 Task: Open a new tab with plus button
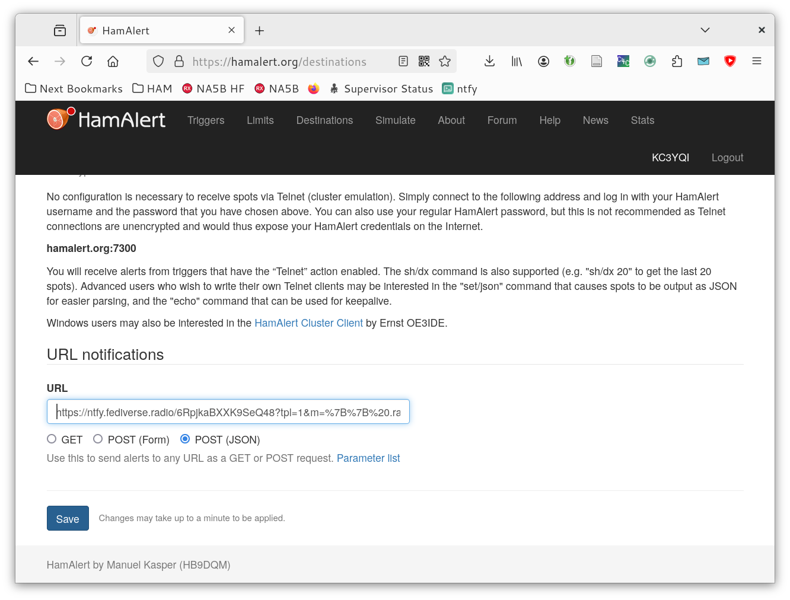click(x=259, y=30)
